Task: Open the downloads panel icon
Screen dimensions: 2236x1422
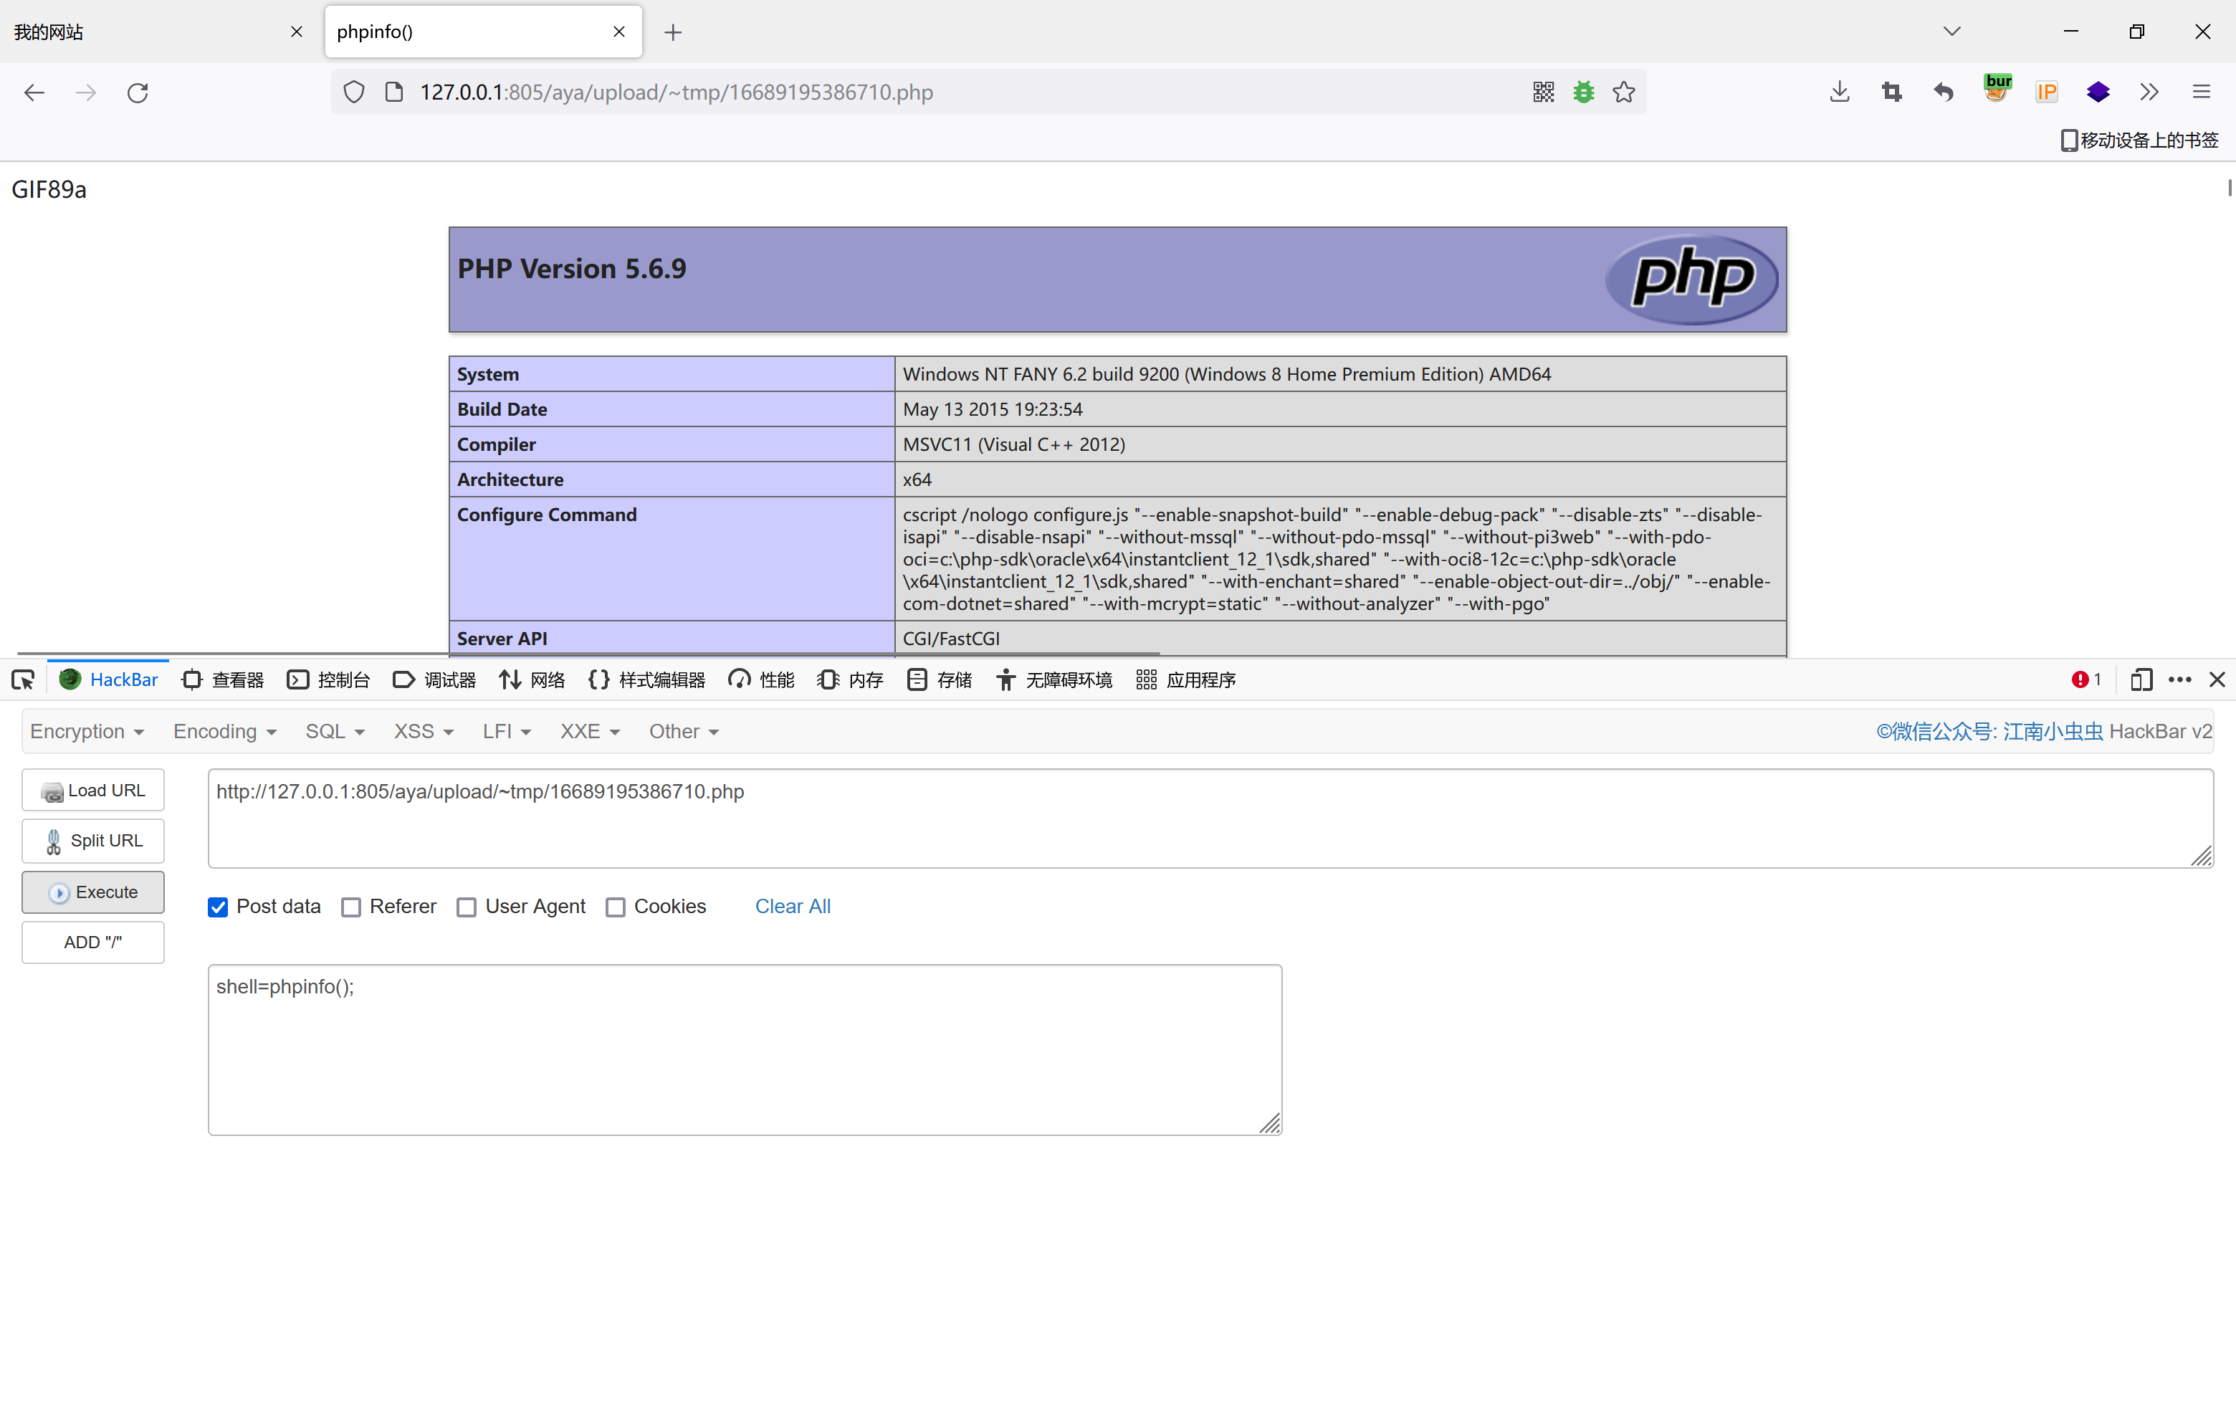Action: click(1838, 92)
